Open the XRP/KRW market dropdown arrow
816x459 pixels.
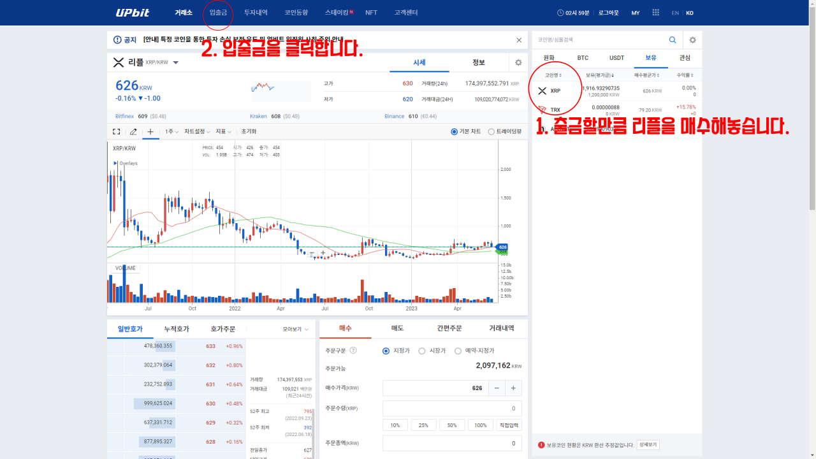coord(176,62)
